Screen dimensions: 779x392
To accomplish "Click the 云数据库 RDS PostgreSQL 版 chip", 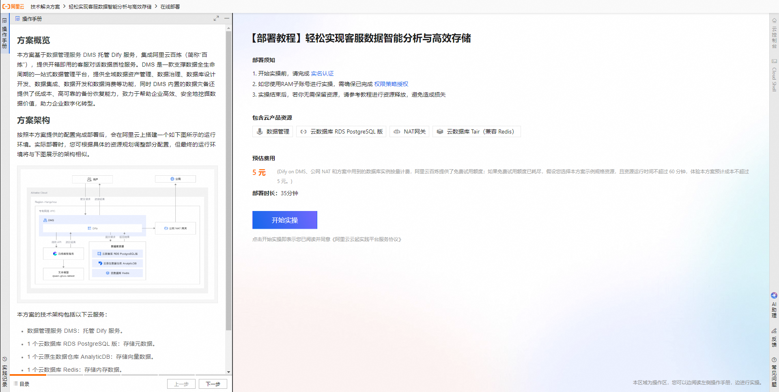I will (x=341, y=131).
